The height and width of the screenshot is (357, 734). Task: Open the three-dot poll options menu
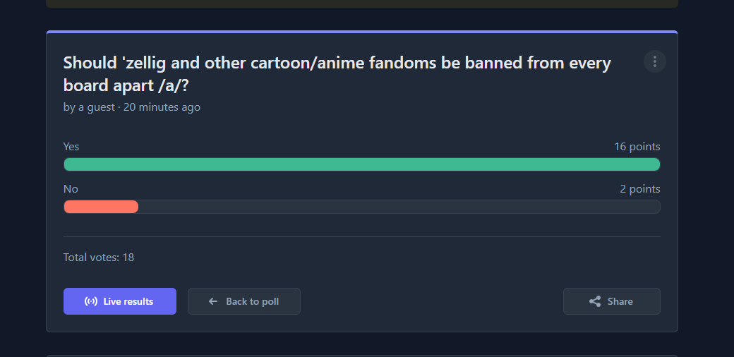[x=655, y=61]
